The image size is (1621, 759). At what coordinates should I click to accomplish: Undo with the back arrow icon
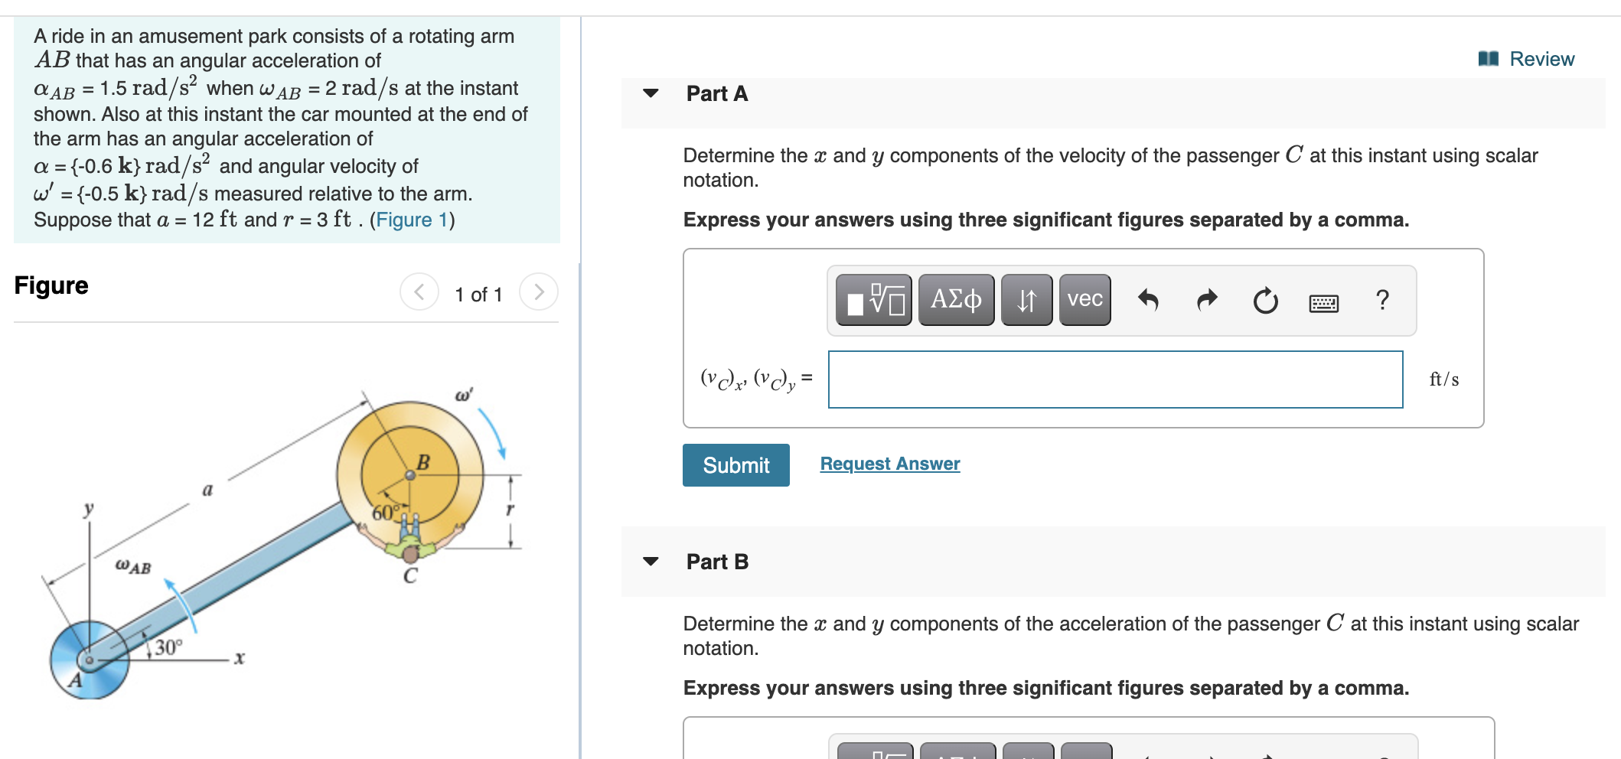[x=1148, y=301]
